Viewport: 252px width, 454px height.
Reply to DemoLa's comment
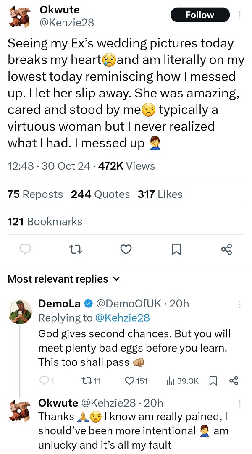pos(44,381)
